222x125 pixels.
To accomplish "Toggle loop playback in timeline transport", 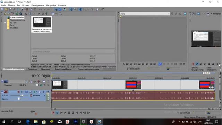I will [x=57, y=112].
